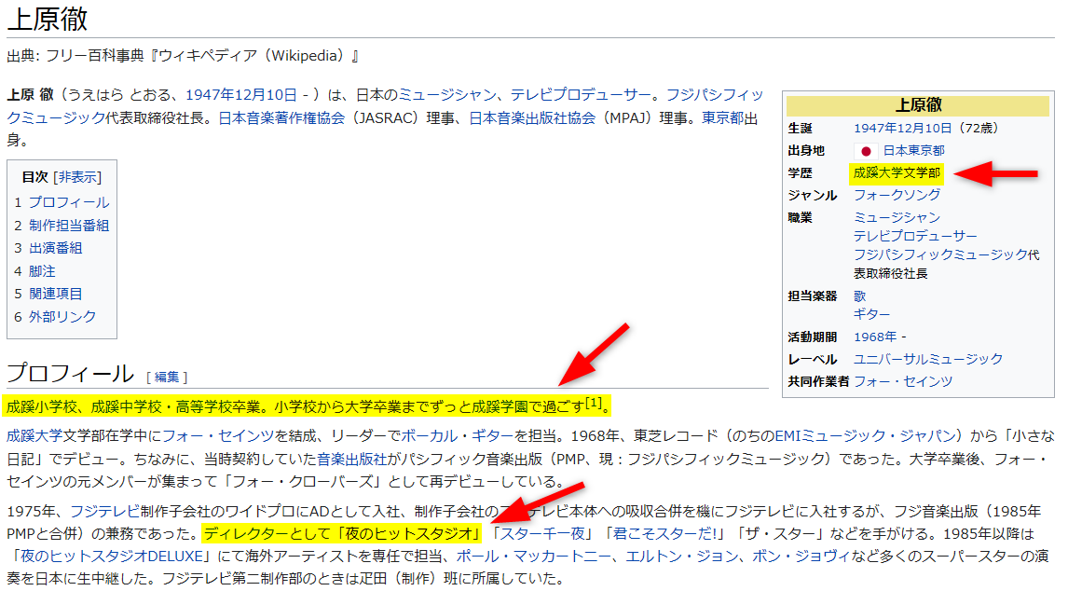Click the 学歴 label in the infobox
1068x591 pixels.
pos(801,173)
